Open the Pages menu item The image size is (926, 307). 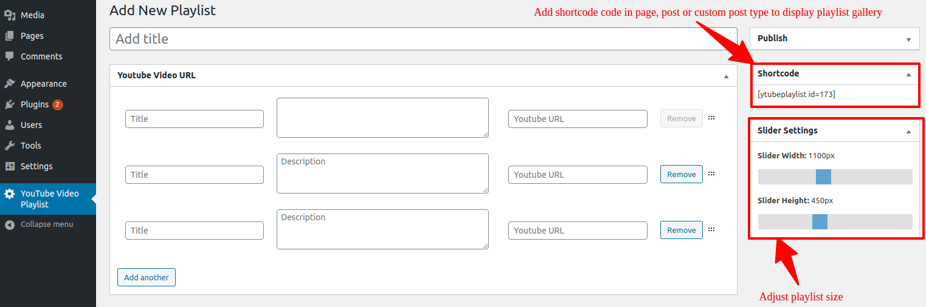[32, 36]
